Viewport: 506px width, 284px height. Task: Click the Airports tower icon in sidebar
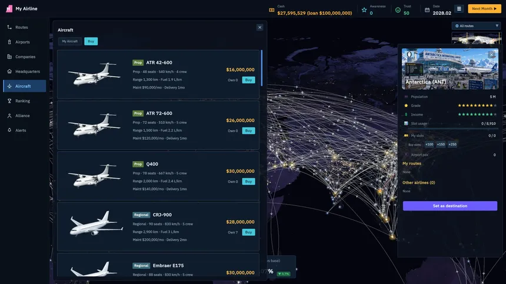click(x=9, y=42)
